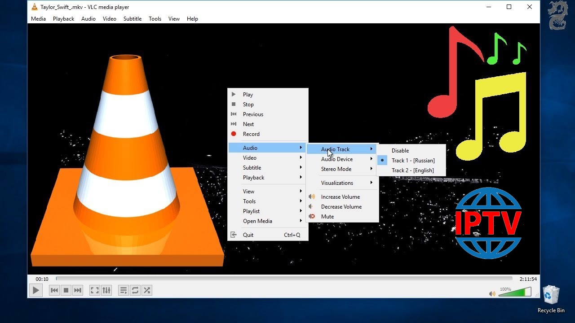
Task: Skip to next media toolbar button
Action: pos(78,290)
